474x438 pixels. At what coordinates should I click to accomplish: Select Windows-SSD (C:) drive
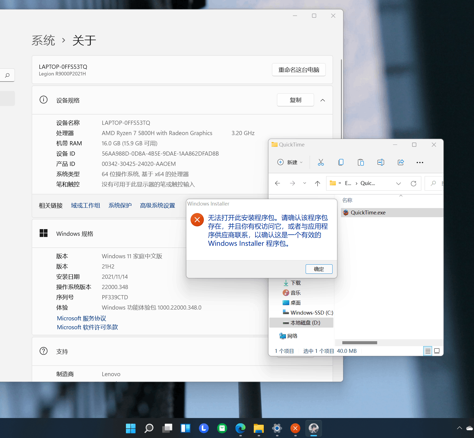pyautogui.click(x=308, y=313)
